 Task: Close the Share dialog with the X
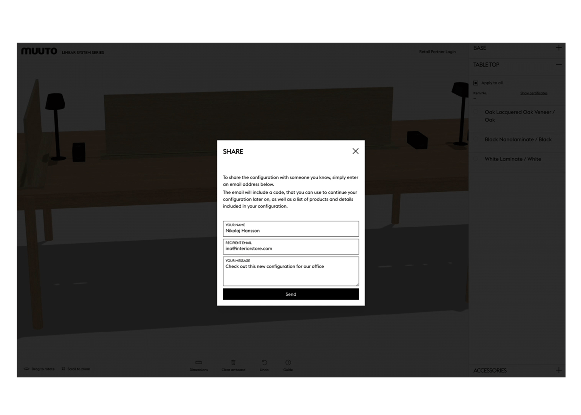[355, 151]
